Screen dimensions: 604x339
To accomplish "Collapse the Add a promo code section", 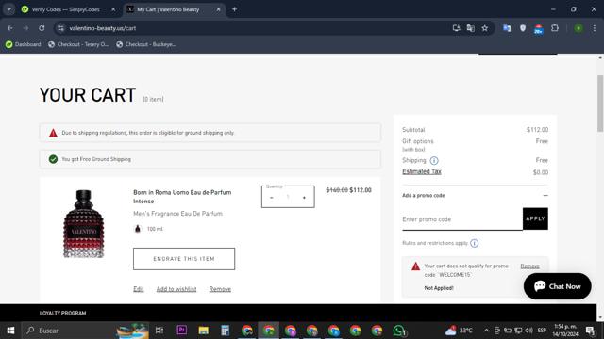I will click(x=545, y=195).
